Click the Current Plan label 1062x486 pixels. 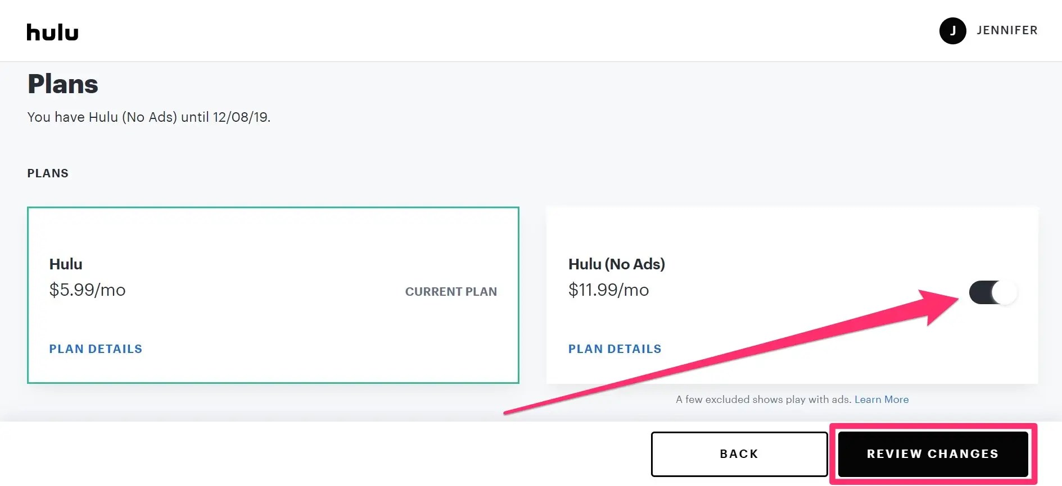pyautogui.click(x=451, y=292)
